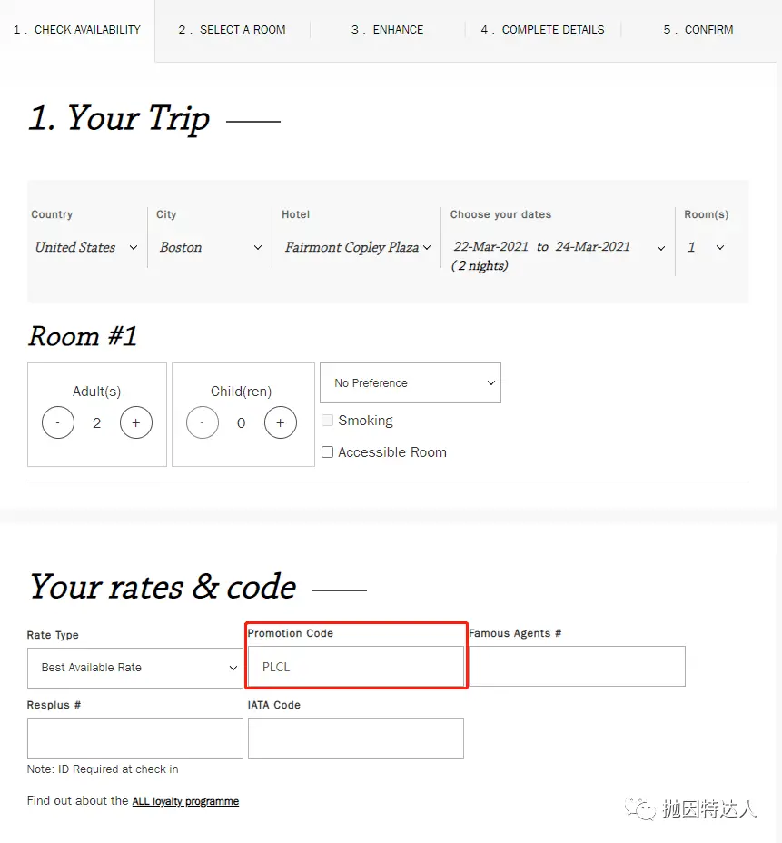Add a child with the plus button
The image size is (782, 843).
pyautogui.click(x=280, y=422)
